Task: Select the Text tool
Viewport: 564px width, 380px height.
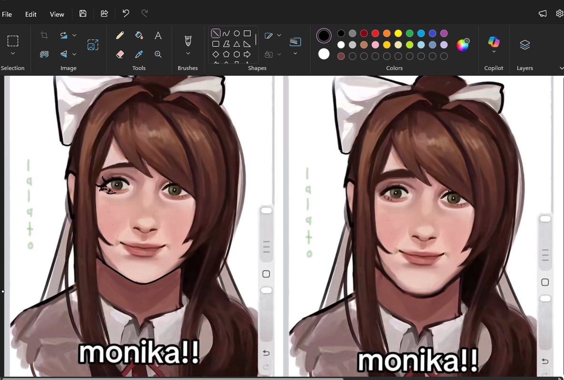Action: point(158,35)
